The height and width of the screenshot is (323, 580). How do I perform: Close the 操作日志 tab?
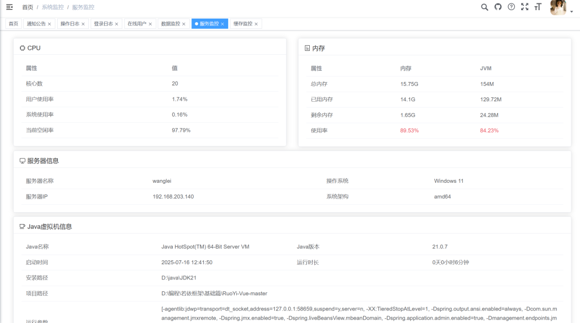click(x=83, y=24)
